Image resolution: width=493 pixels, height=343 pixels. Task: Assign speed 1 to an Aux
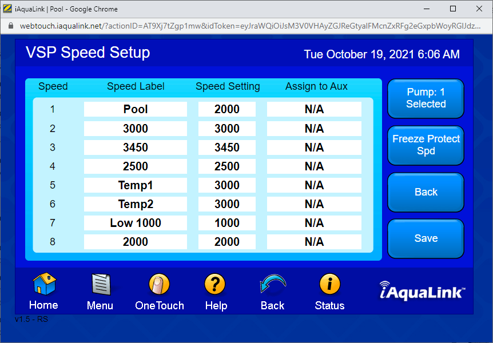314,109
